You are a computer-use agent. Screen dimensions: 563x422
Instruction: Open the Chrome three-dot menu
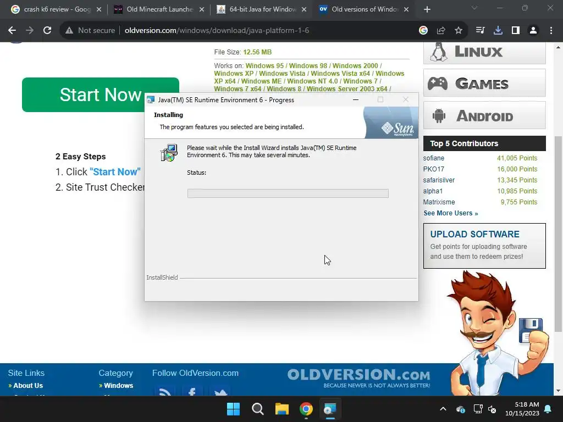551,31
